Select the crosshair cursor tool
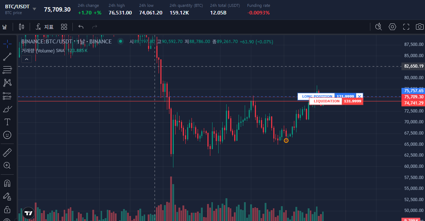Screen dimensions: 425x221 coord(7,43)
